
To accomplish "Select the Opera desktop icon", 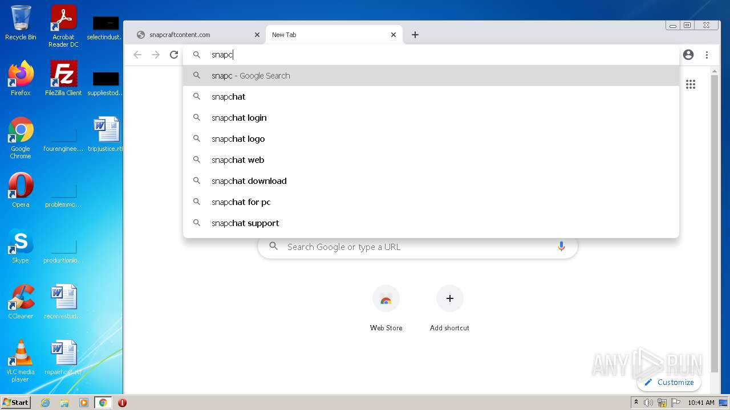I will click(x=21, y=190).
